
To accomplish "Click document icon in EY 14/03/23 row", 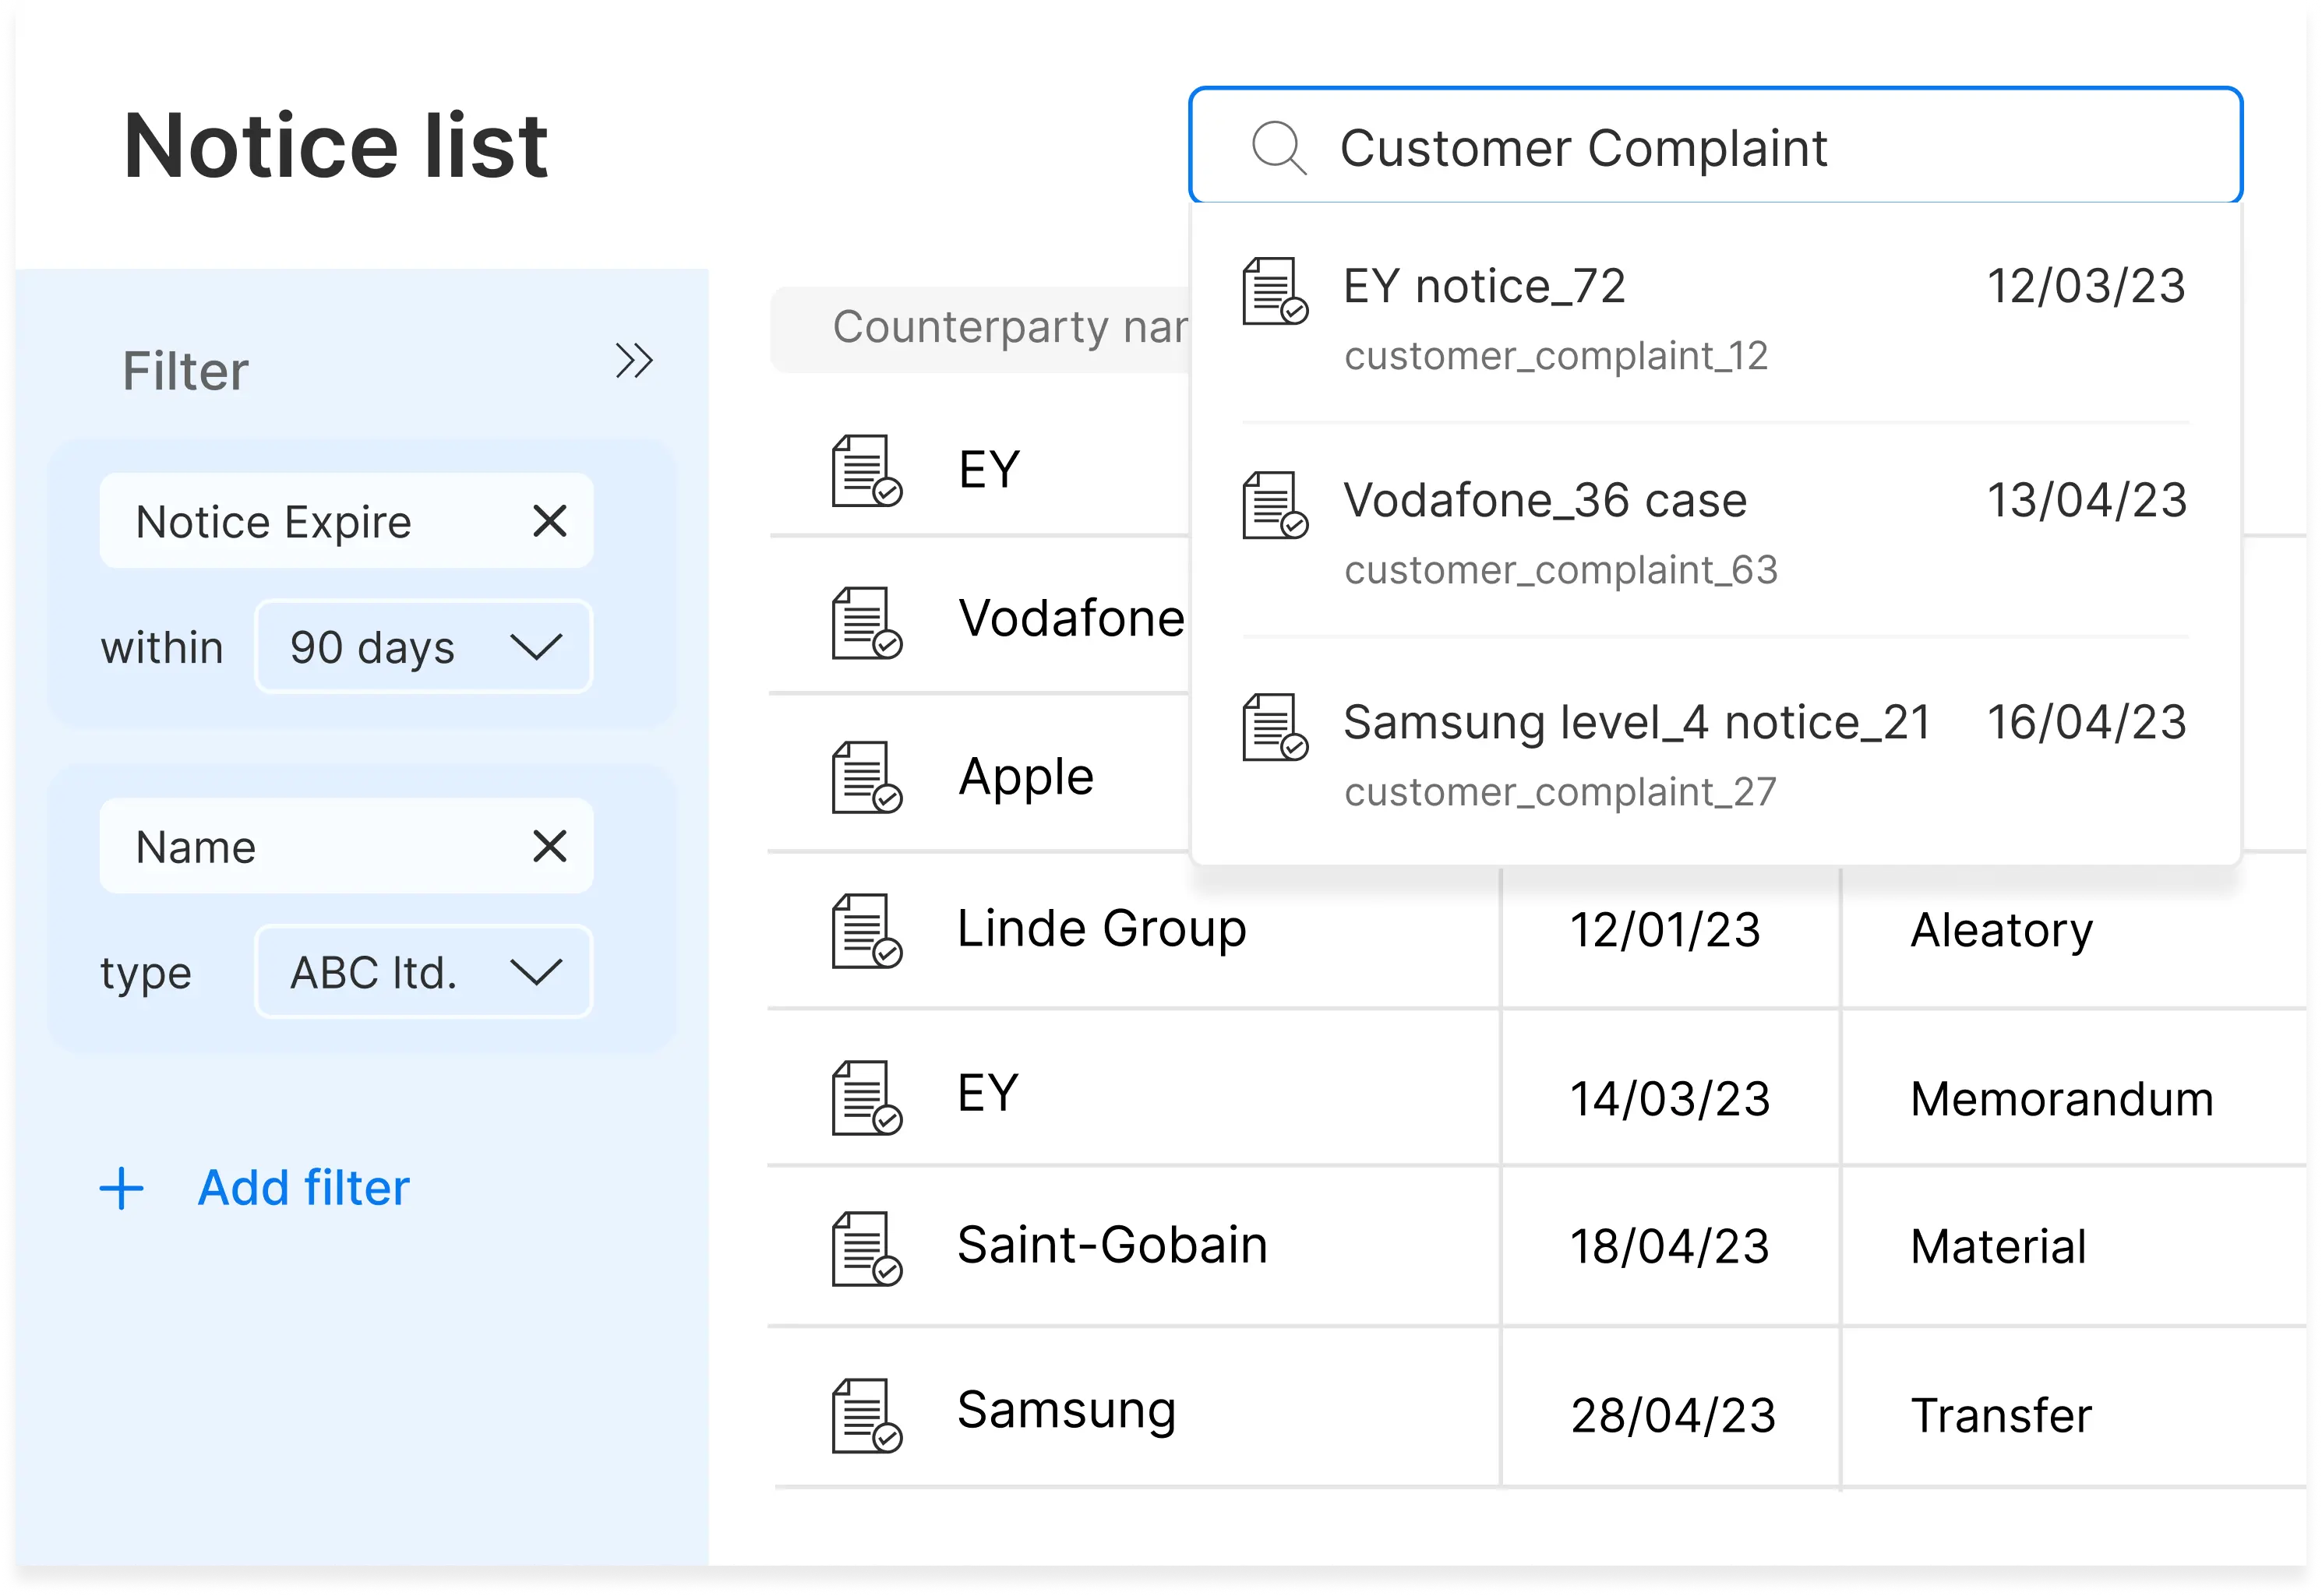I will (x=867, y=1098).
